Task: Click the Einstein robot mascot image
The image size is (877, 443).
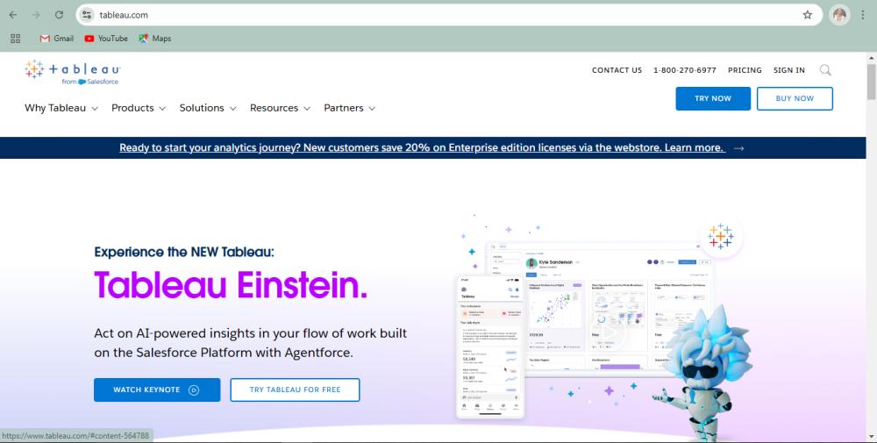Action: tap(702, 374)
